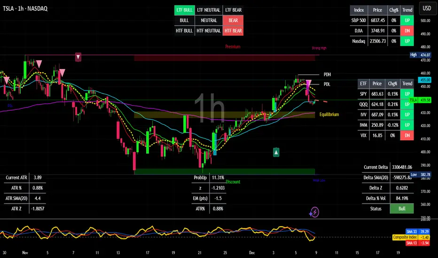Click the QQQ change value 0.21%

393,104
